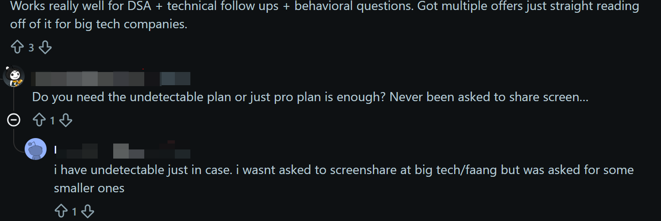The image size is (661, 221).
Task: Open the blurred username above the plan question
Action: [110, 79]
